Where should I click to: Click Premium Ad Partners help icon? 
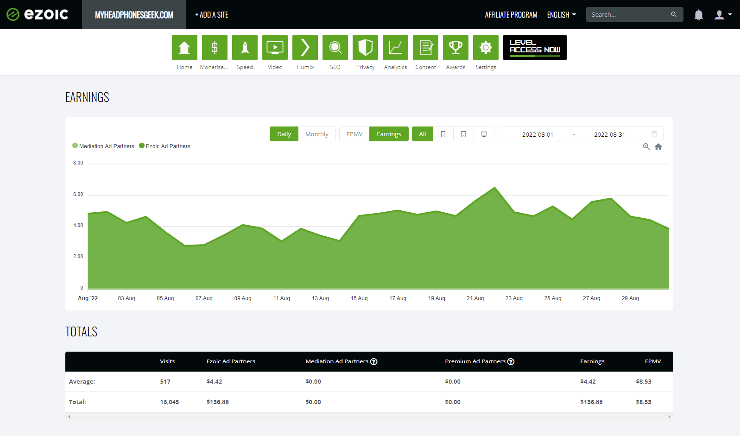(511, 361)
